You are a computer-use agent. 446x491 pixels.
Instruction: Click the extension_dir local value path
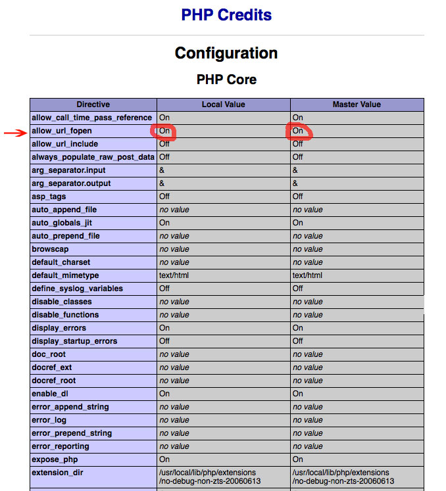tap(210, 477)
